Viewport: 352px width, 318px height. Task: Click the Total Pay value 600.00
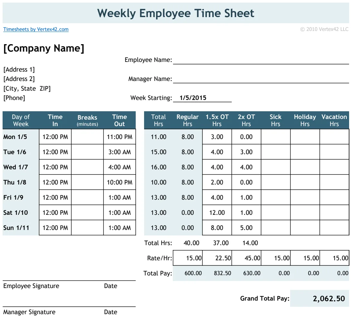tap(193, 273)
